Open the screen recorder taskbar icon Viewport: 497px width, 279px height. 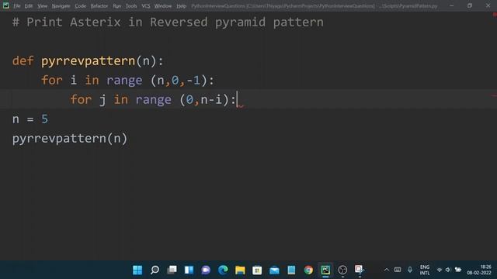(359, 270)
